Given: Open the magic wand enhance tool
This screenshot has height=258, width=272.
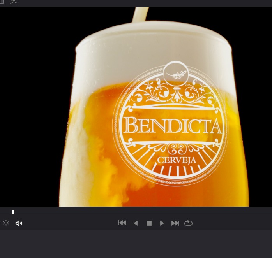Looking at the screenshot, I should 13,2.
